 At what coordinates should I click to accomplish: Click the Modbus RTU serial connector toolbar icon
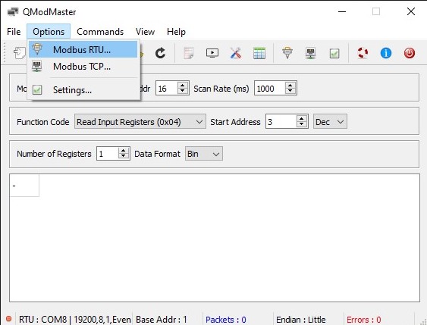click(x=287, y=53)
